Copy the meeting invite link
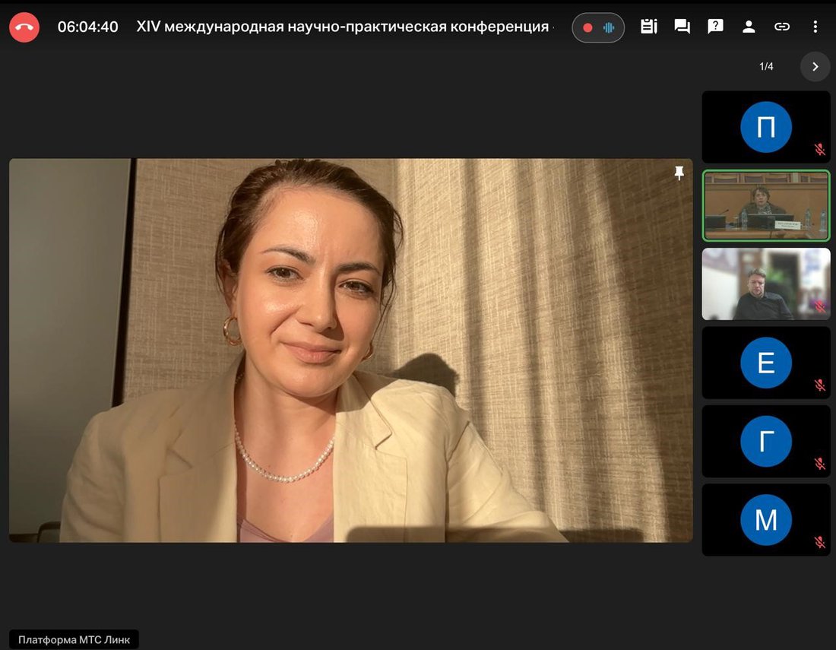 (782, 27)
